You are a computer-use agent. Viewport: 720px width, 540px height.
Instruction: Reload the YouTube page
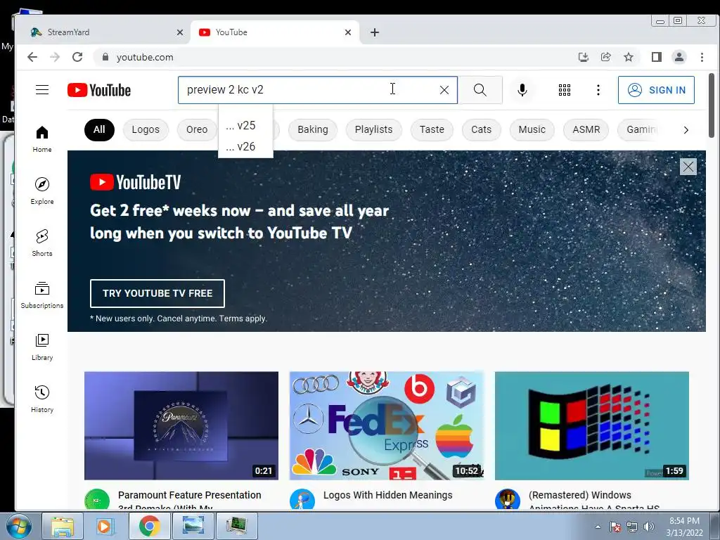[77, 57]
